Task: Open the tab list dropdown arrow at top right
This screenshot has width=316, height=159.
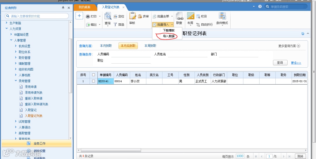Action: click(x=254, y=7)
